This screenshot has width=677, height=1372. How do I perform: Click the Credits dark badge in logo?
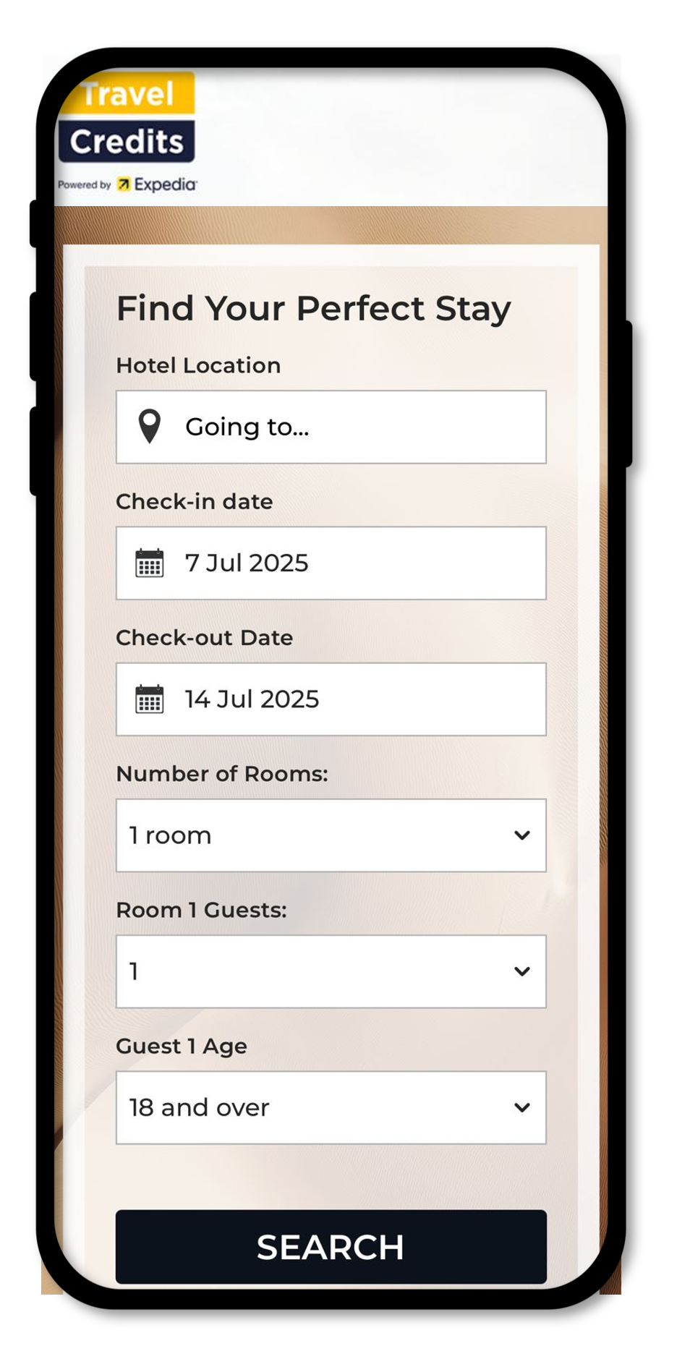(x=127, y=141)
